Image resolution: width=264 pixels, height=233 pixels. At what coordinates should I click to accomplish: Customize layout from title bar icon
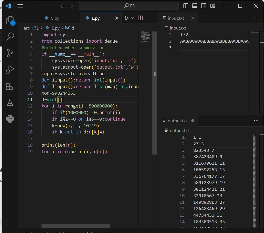pos(213,6)
